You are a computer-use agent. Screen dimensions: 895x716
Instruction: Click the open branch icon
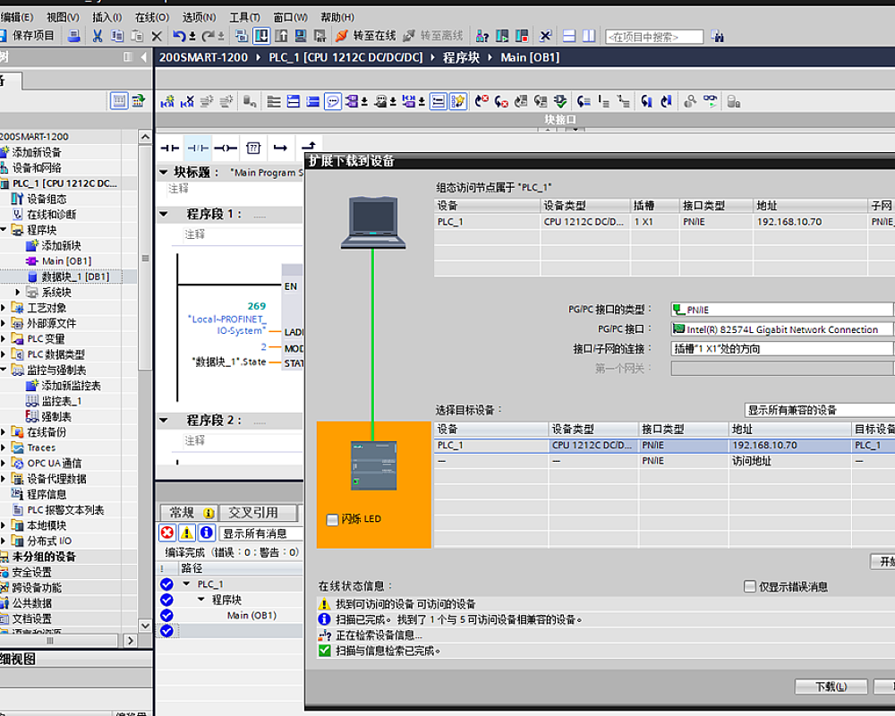(x=281, y=148)
